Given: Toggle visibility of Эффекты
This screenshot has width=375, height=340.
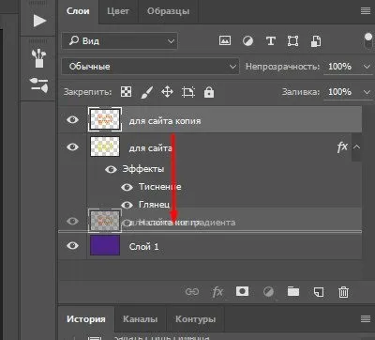Looking at the screenshot, I should point(111,169).
